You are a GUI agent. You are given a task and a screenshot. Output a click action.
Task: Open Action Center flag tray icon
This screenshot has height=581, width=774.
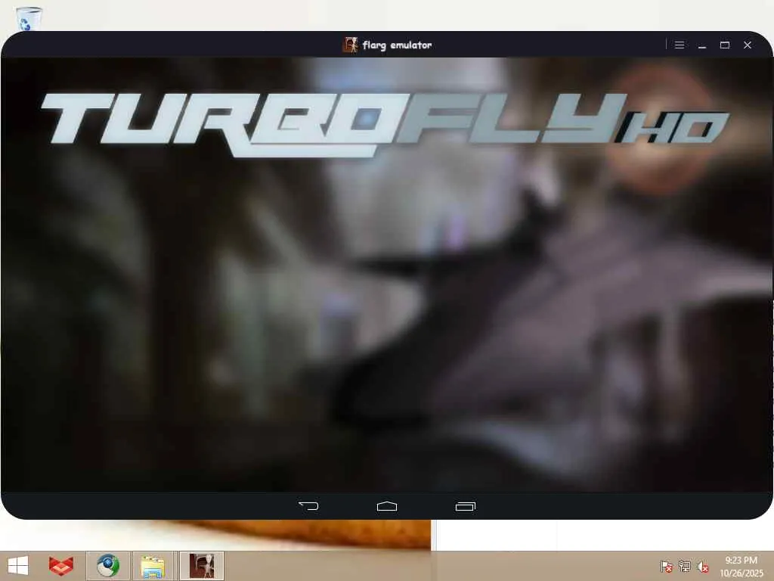pyautogui.click(x=666, y=566)
